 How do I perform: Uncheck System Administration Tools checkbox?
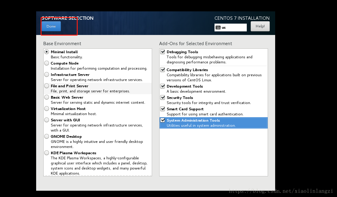(163, 120)
